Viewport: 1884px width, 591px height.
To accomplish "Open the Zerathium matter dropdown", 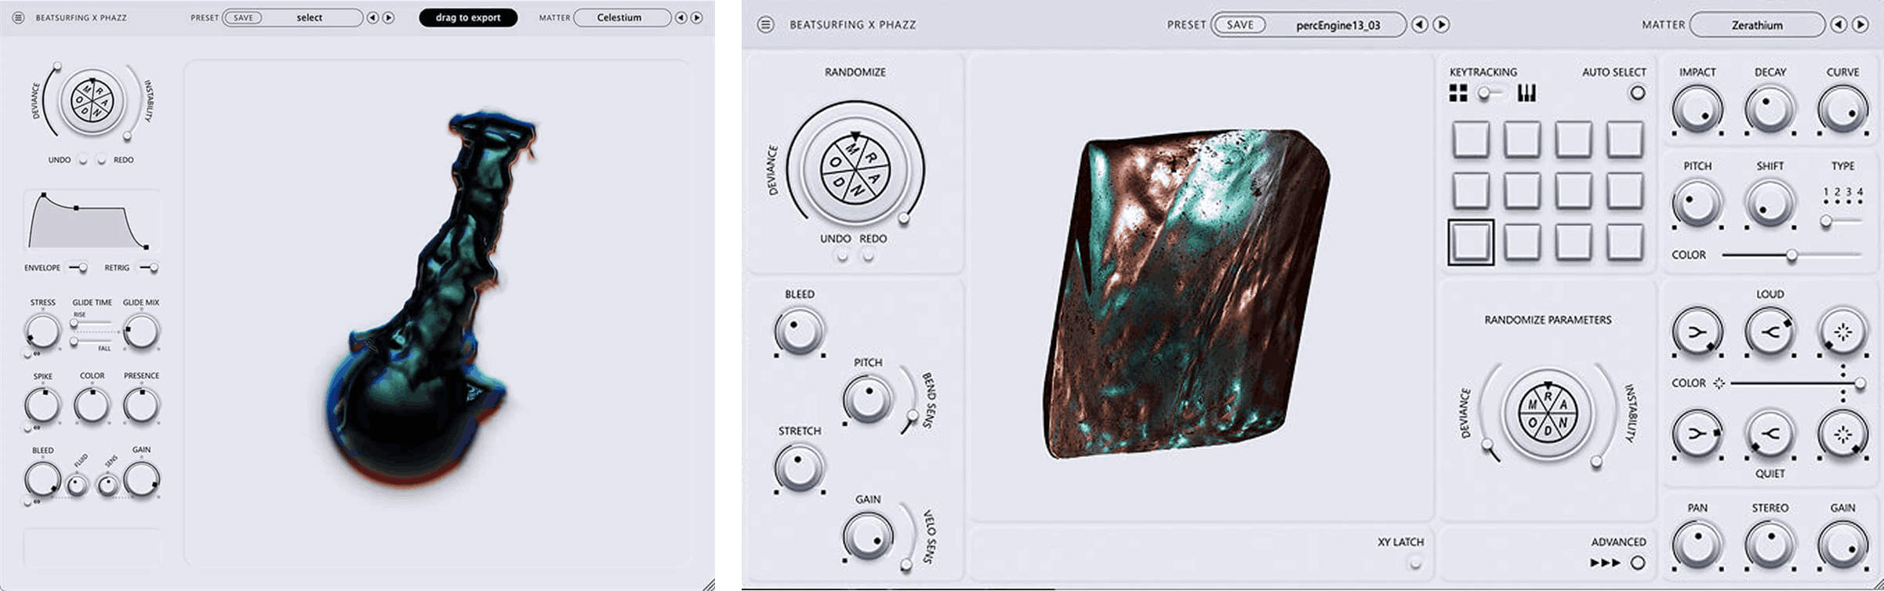I will coord(1757,25).
